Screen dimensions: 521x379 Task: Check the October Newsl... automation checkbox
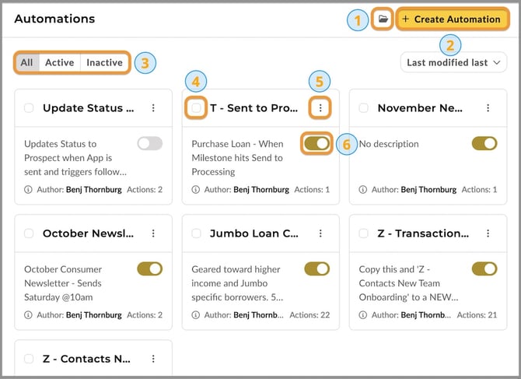(29, 233)
